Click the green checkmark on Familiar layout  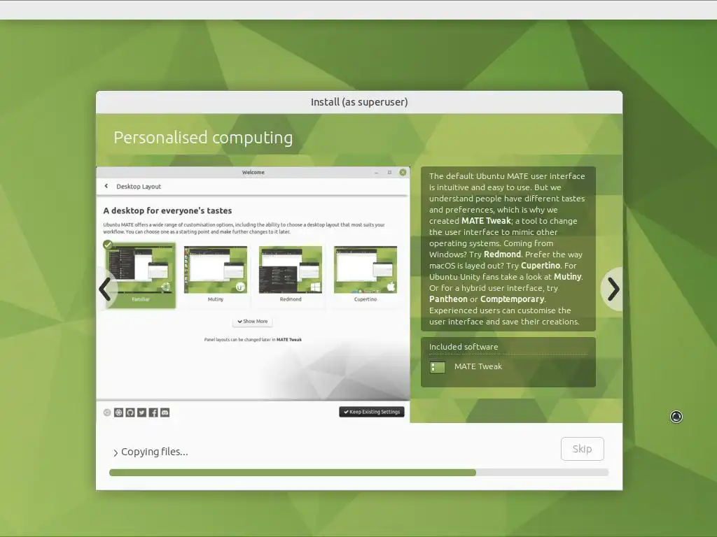click(x=107, y=244)
